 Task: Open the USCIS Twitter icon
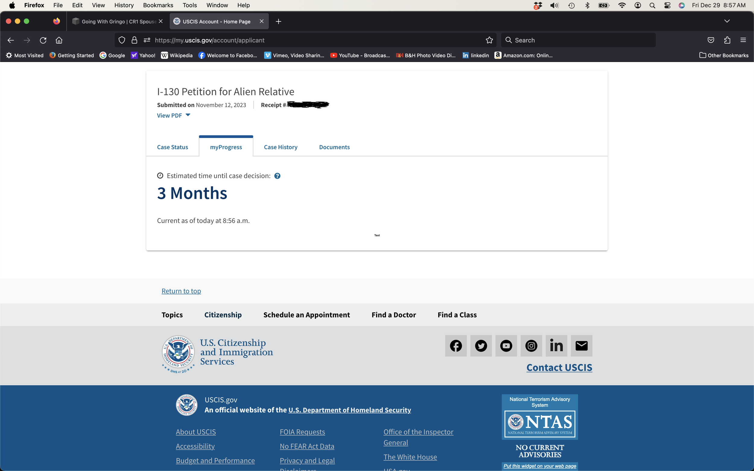pyautogui.click(x=481, y=346)
